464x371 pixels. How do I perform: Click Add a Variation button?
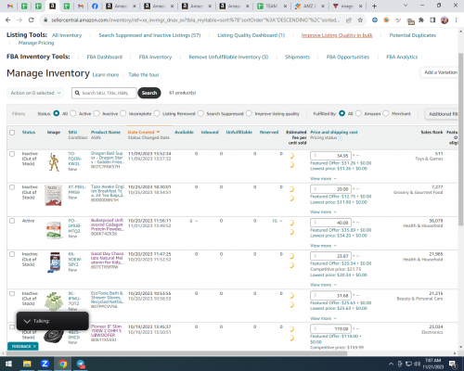[439, 72]
